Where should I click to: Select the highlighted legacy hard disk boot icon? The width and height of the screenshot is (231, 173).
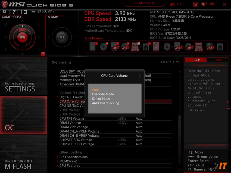(156, 47)
